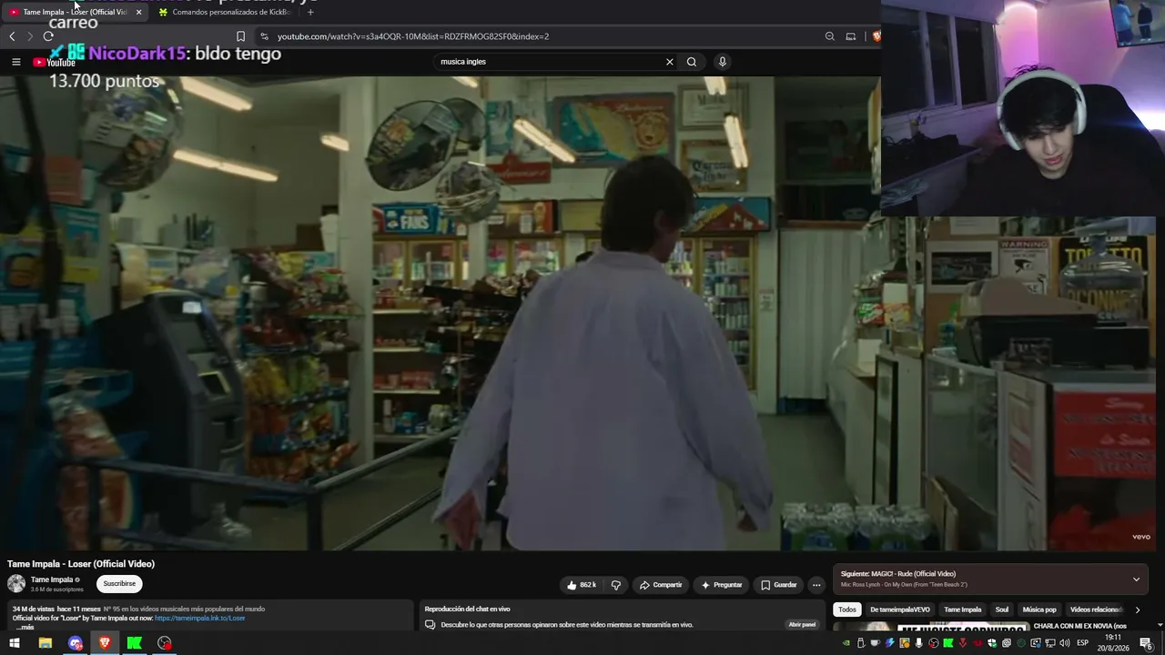Save the video using Guardar
Screen dimensions: 1165x655
pos(779,585)
